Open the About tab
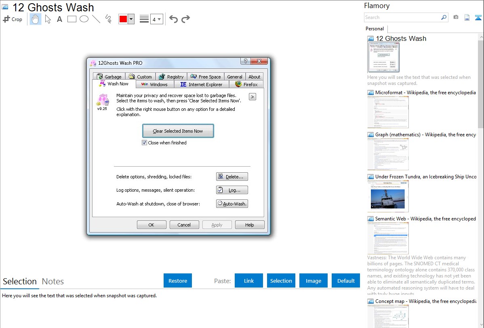 [255, 76]
